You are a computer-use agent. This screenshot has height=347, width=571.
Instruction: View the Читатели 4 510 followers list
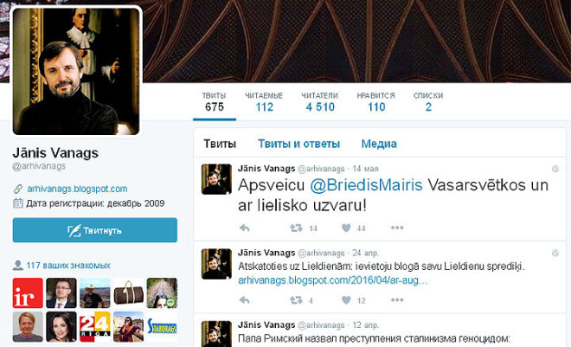tap(320, 102)
